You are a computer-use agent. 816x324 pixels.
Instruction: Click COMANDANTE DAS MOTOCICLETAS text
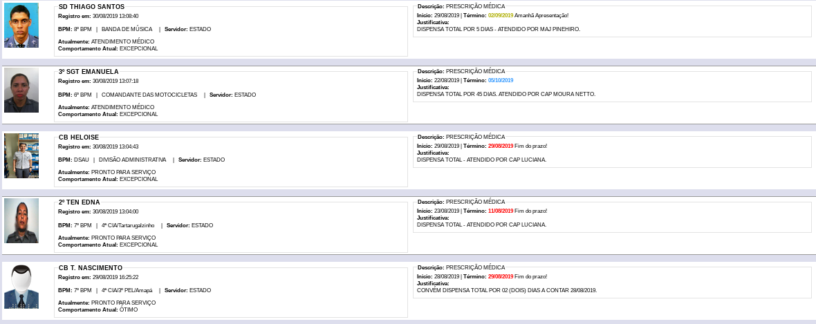[149, 95]
